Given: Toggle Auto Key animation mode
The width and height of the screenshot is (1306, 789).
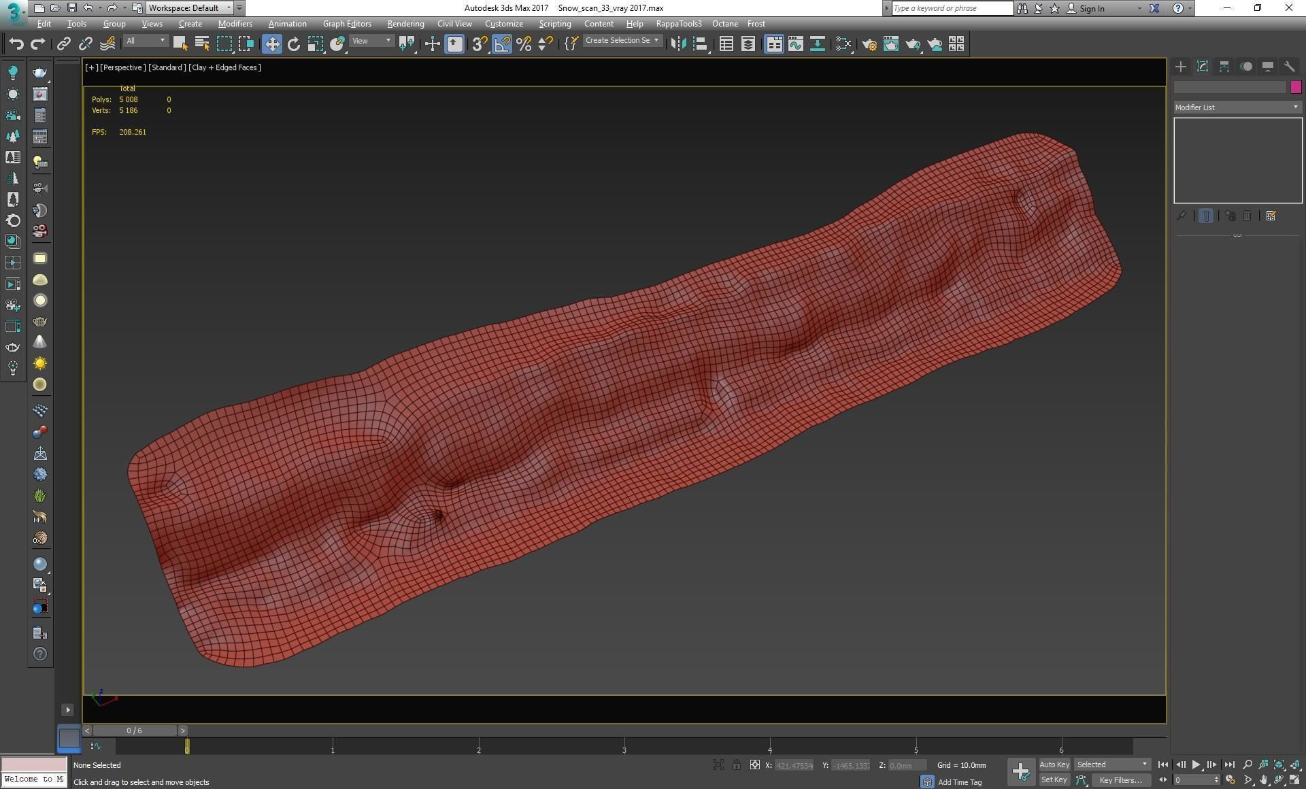Looking at the screenshot, I should (x=1054, y=765).
